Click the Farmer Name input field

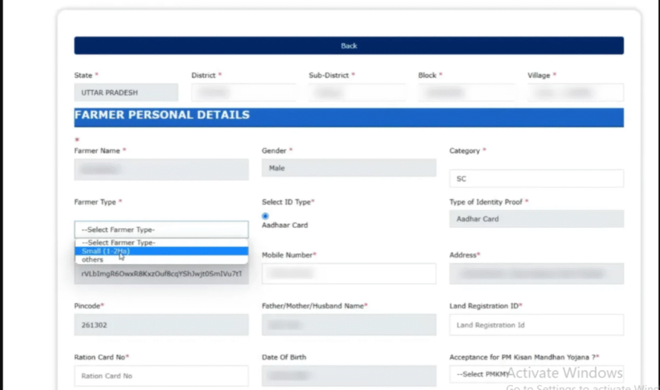pos(161,170)
